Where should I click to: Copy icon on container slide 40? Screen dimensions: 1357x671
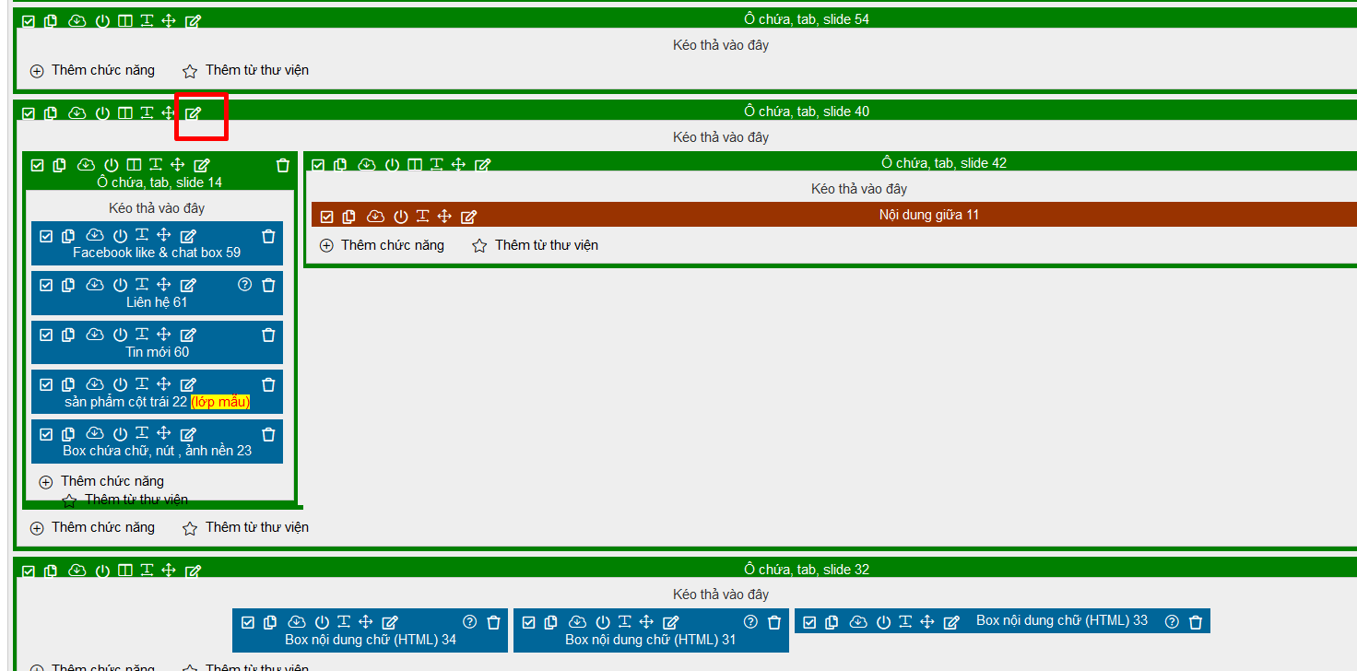51,112
